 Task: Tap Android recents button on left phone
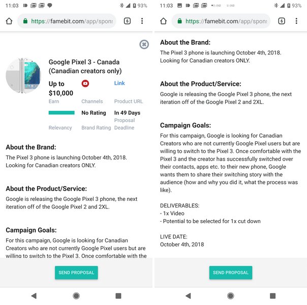[x=118, y=295]
